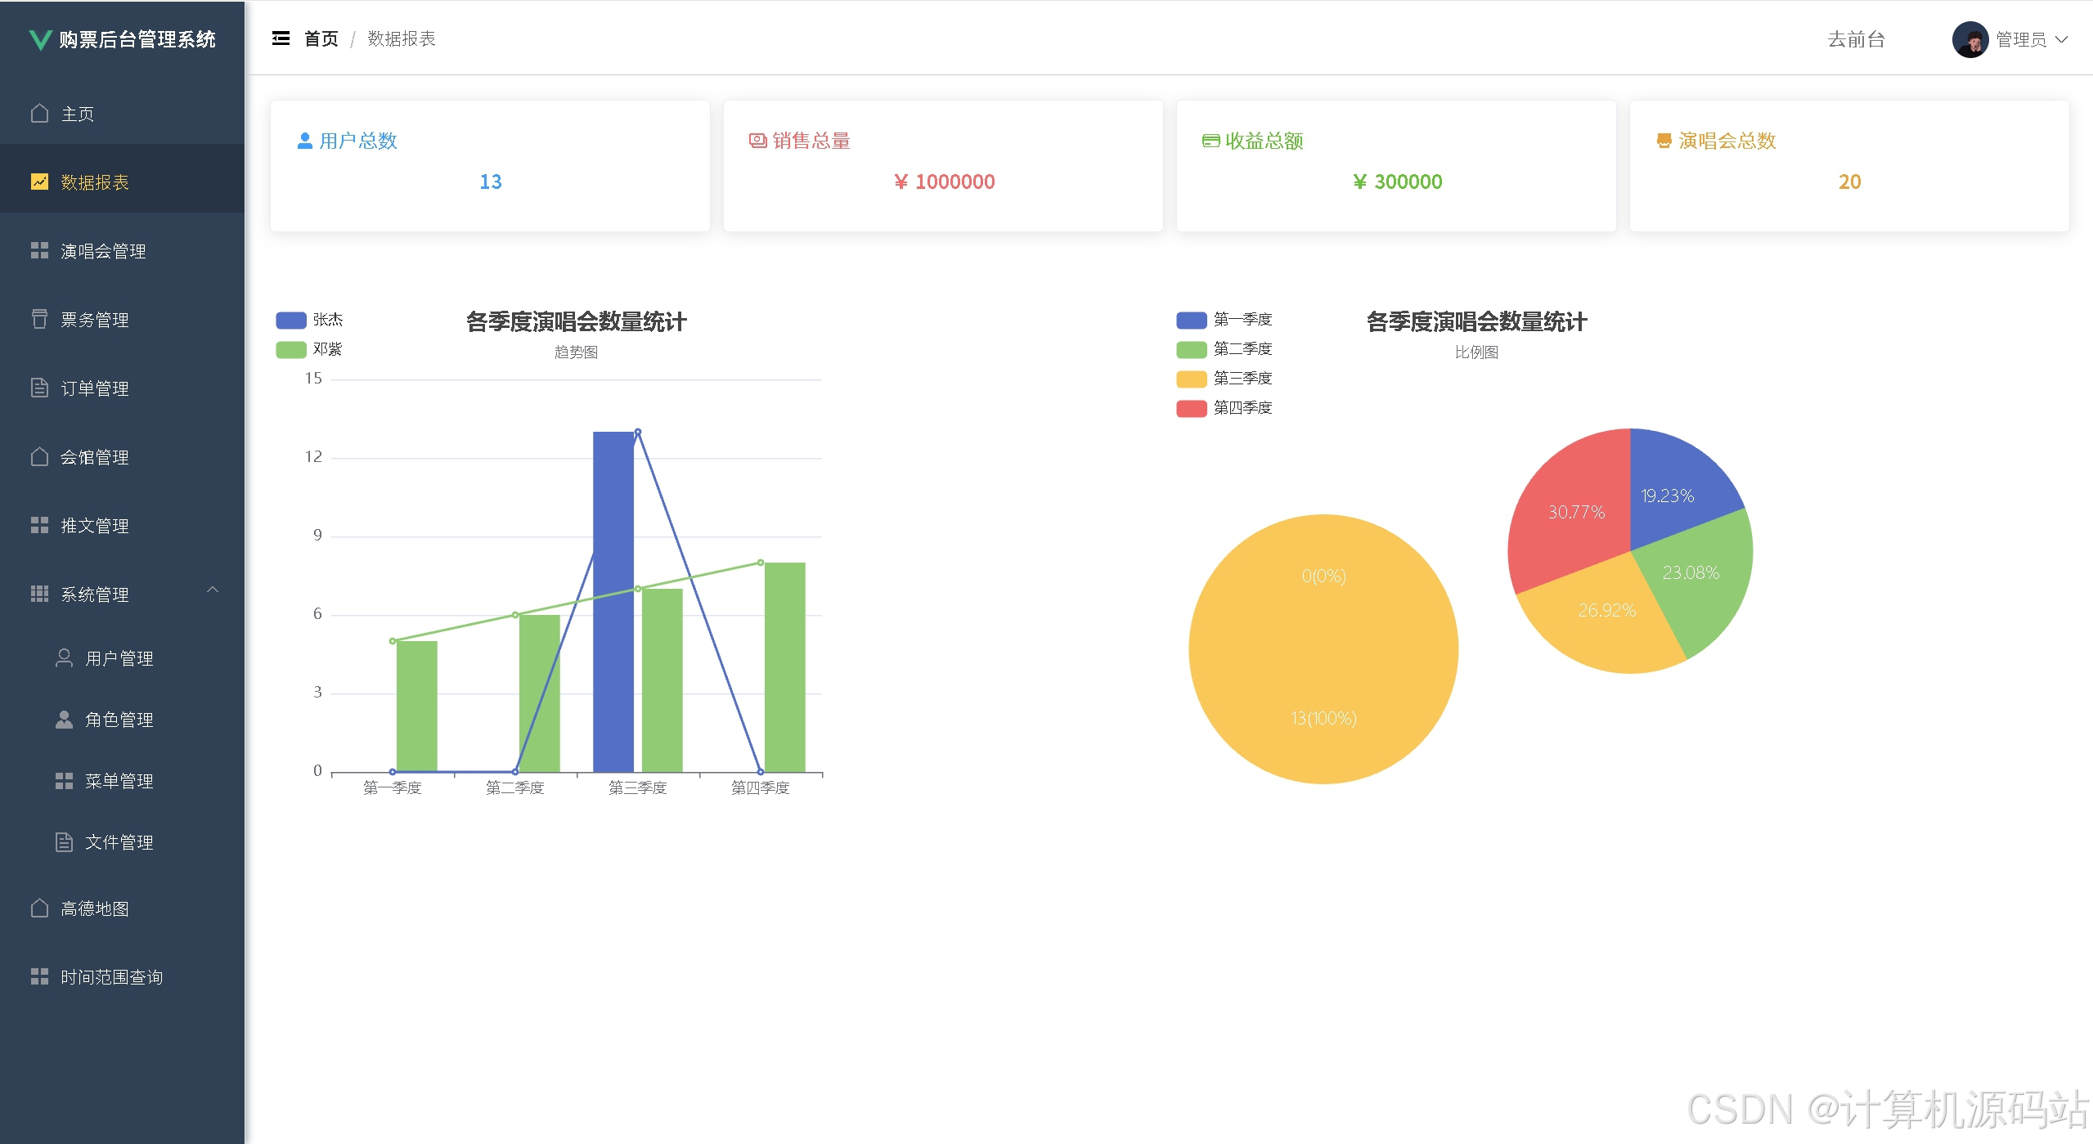Viewport: 2093px width, 1144px height.
Task: Click the user total value 13
Action: [x=491, y=182]
